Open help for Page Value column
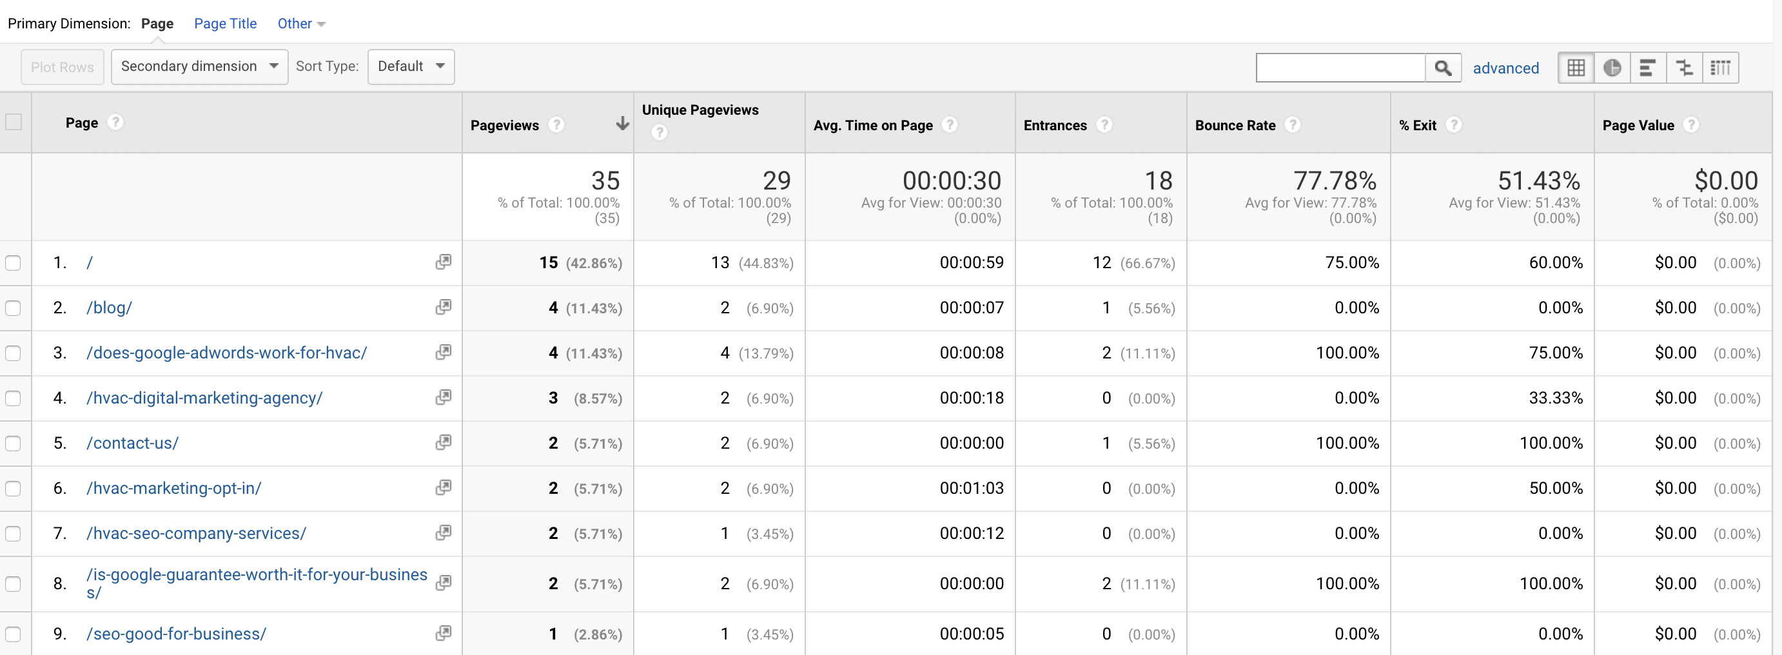Image resolution: width=1782 pixels, height=655 pixels. (1691, 124)
